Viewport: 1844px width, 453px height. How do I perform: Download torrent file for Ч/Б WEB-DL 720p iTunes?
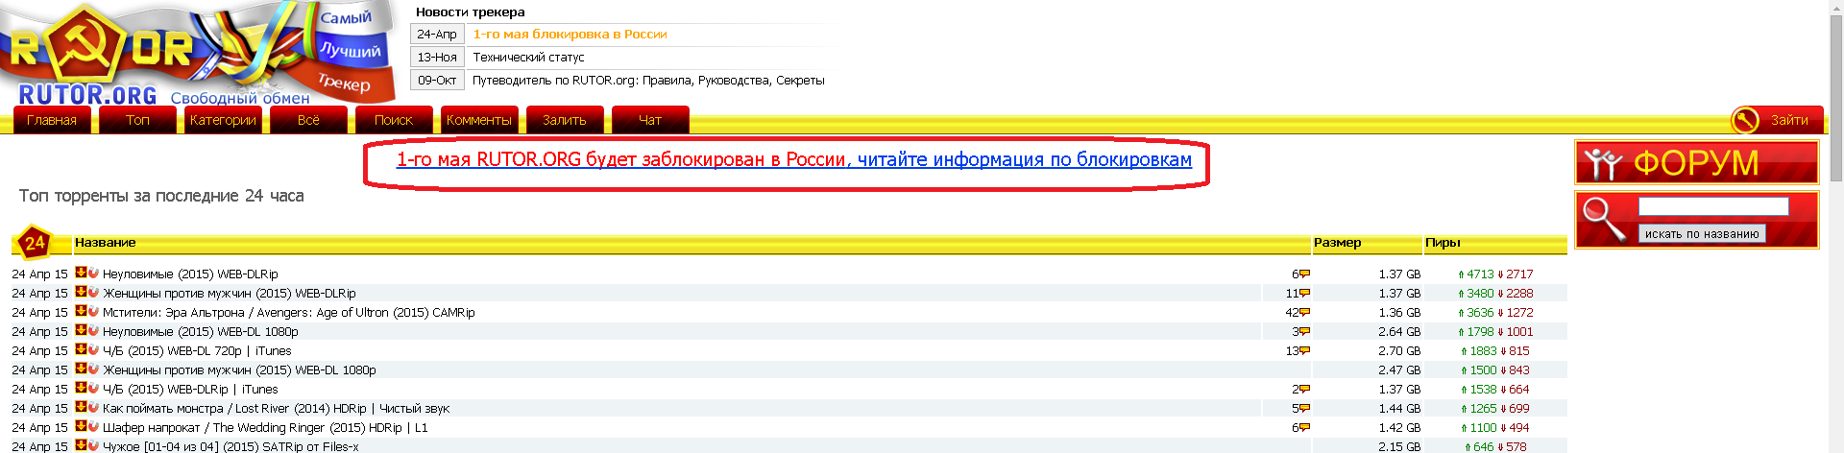[82, 349]
